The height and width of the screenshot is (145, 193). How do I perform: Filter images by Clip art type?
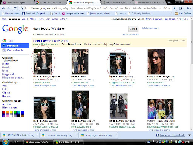[6, 93]
